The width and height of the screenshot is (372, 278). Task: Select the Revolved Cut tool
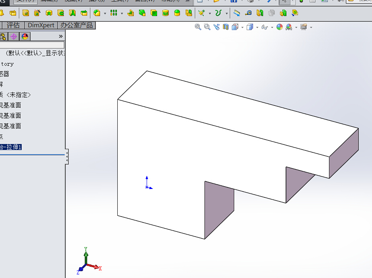(x=49, y=13)
